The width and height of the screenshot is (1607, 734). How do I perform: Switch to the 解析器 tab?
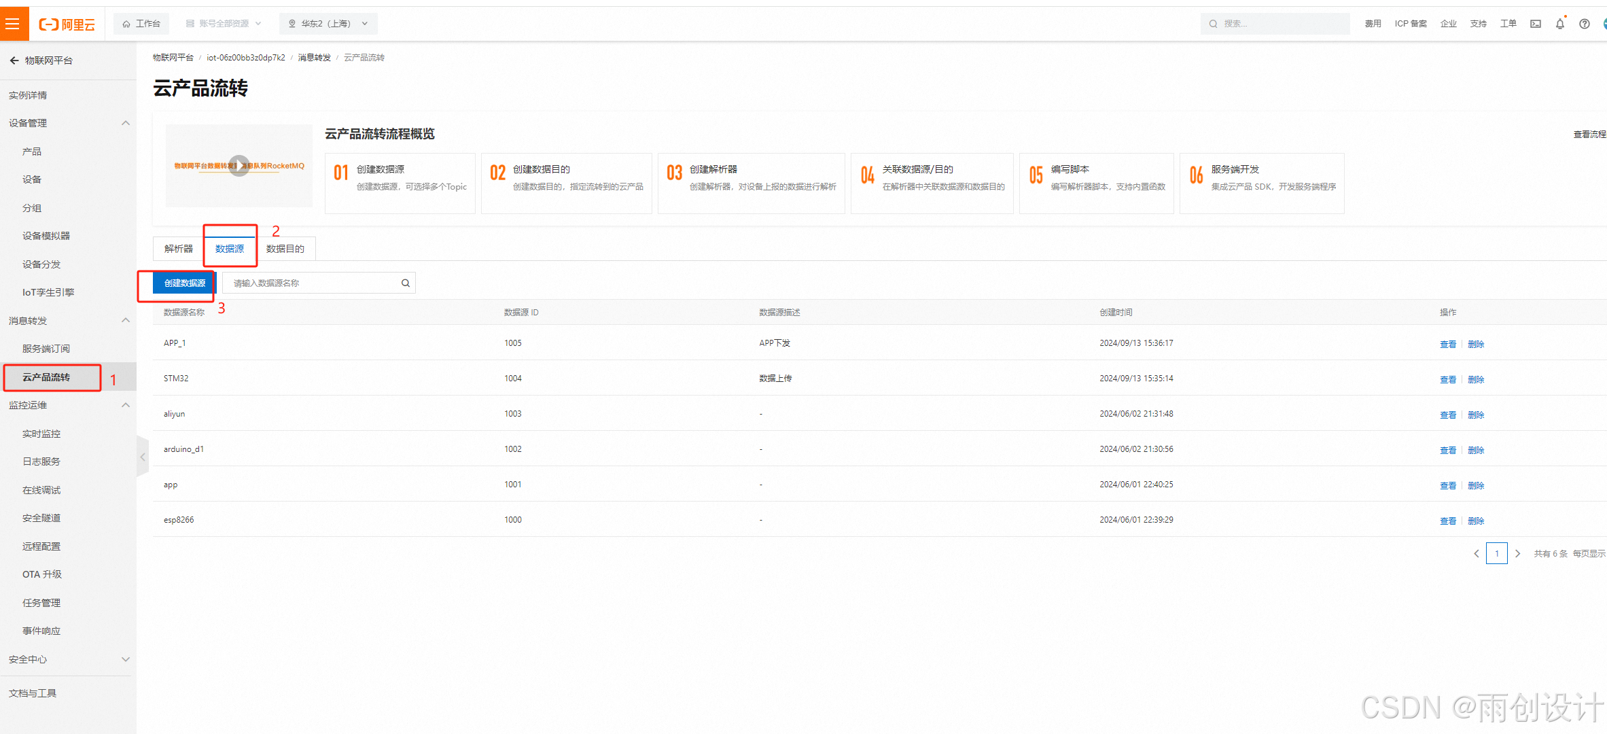point(178,249)
